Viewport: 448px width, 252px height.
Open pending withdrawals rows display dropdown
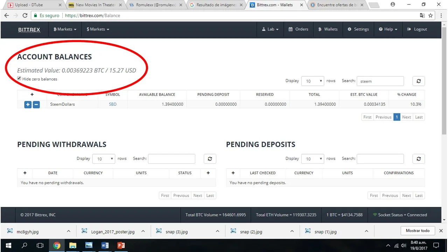click(x=104, y=159)
